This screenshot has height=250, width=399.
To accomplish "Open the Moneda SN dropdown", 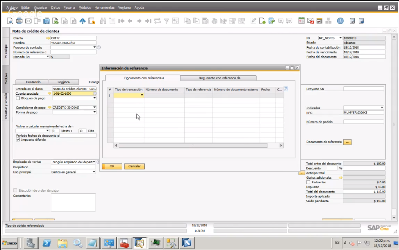I will pyautogui.click(x=48, y=56).
